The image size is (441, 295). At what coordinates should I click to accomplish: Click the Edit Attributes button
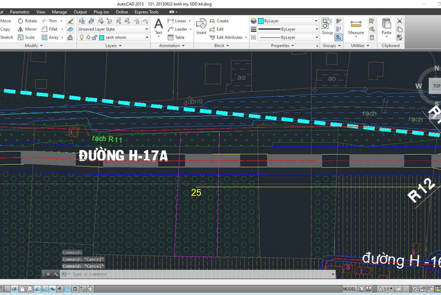[x=229, y=38]
